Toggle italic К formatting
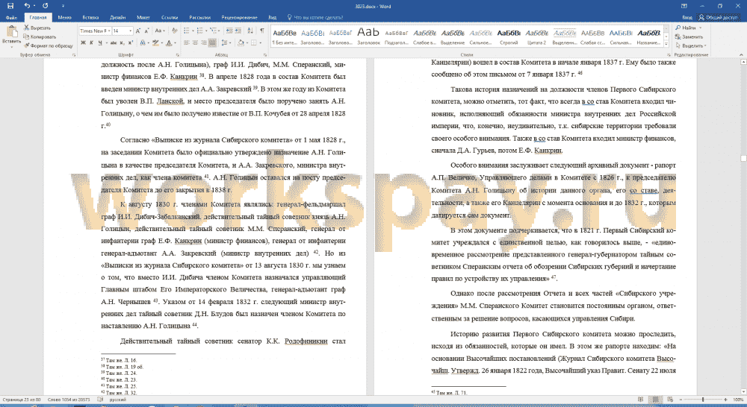The image size is (747, 407). (x=91, y=42)
